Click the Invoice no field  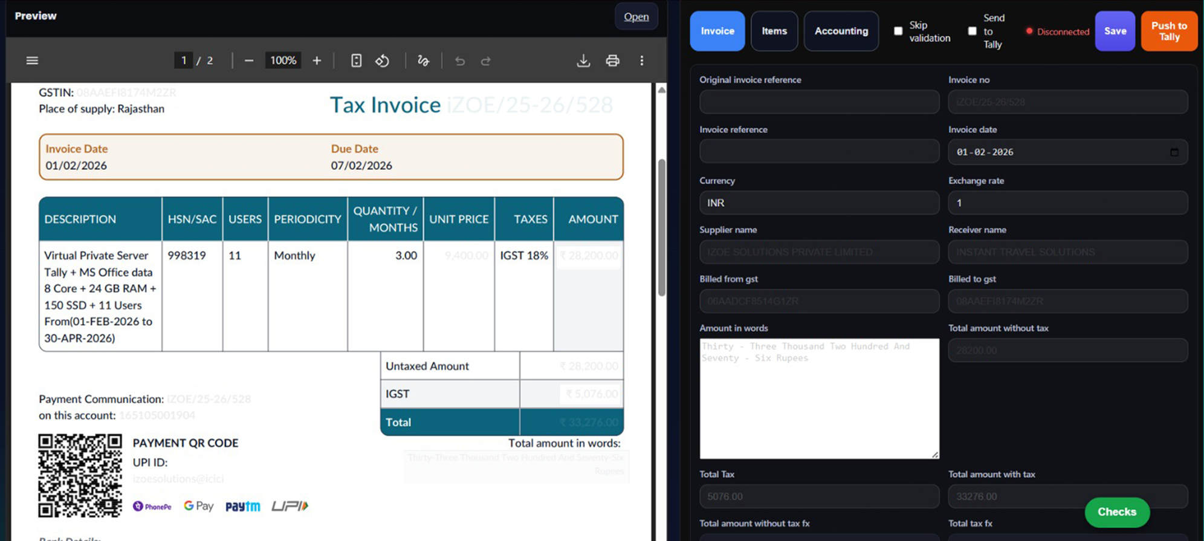(1067, 102)
